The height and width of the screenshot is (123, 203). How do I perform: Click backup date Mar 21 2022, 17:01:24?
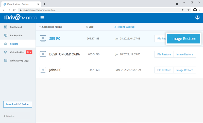[128, 70]
